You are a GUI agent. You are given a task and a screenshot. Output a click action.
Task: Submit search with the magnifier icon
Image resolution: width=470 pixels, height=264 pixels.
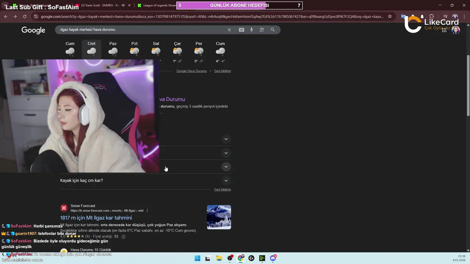[x=272, y=30]
